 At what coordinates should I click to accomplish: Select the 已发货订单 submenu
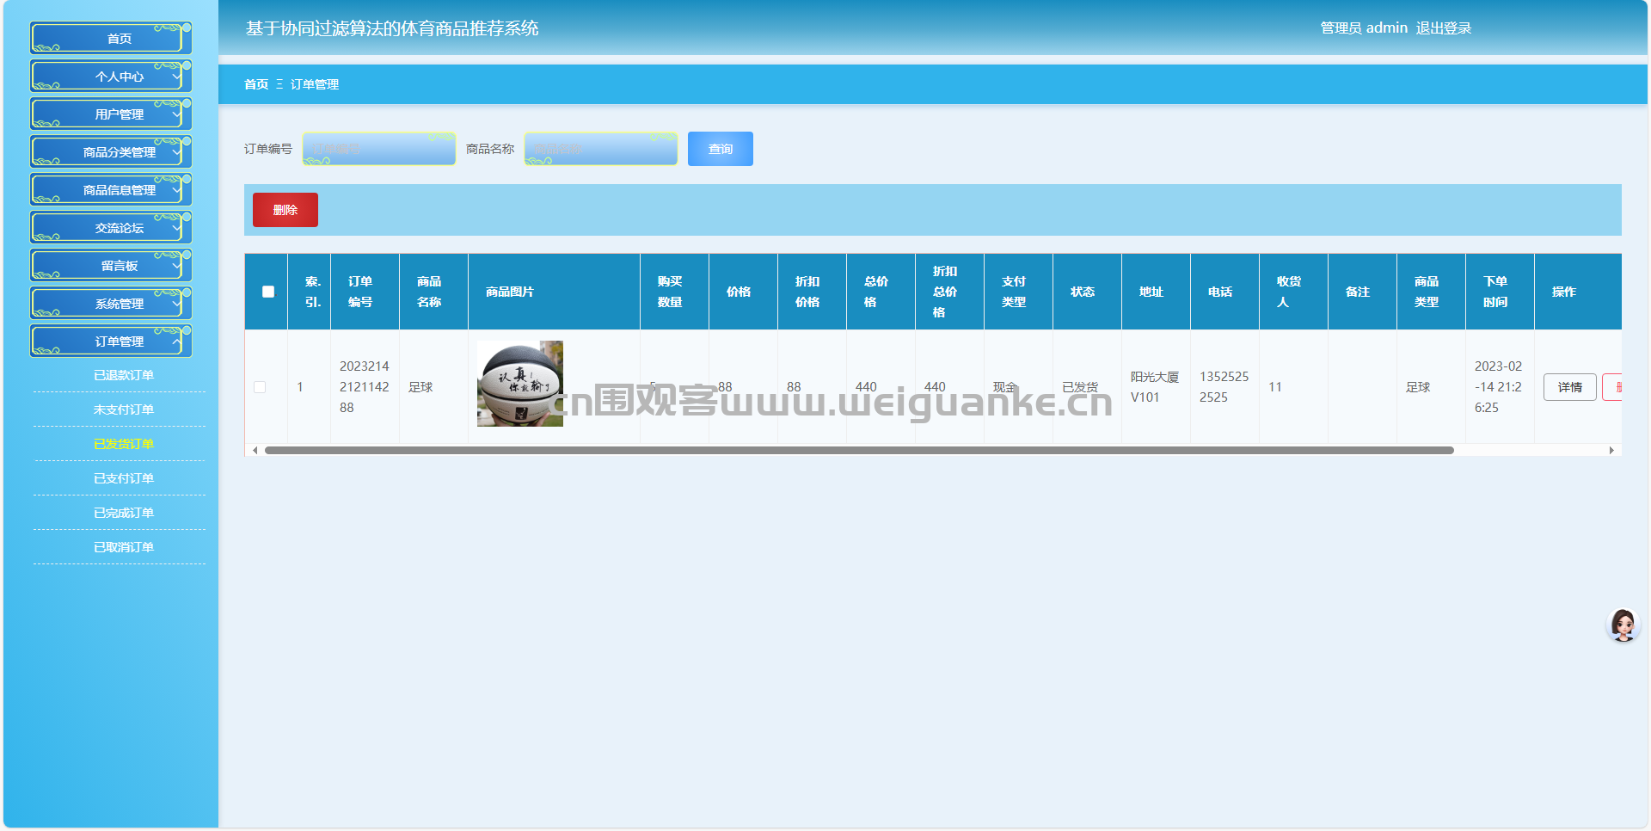pyautogui.click(x=120, y=444)
